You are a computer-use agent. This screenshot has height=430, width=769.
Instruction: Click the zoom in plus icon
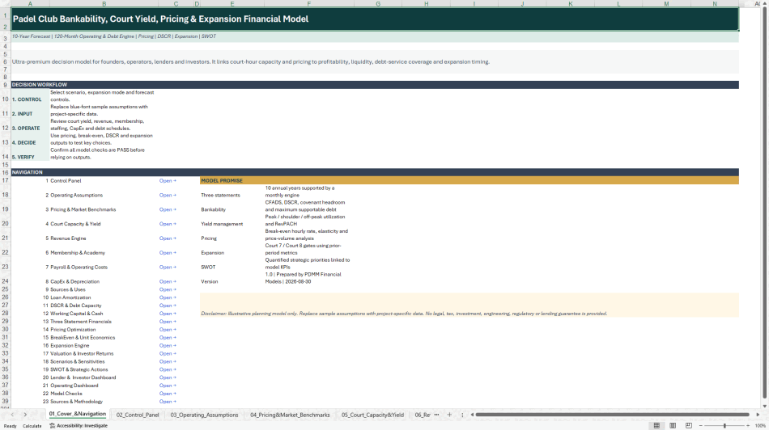[749, 426]
